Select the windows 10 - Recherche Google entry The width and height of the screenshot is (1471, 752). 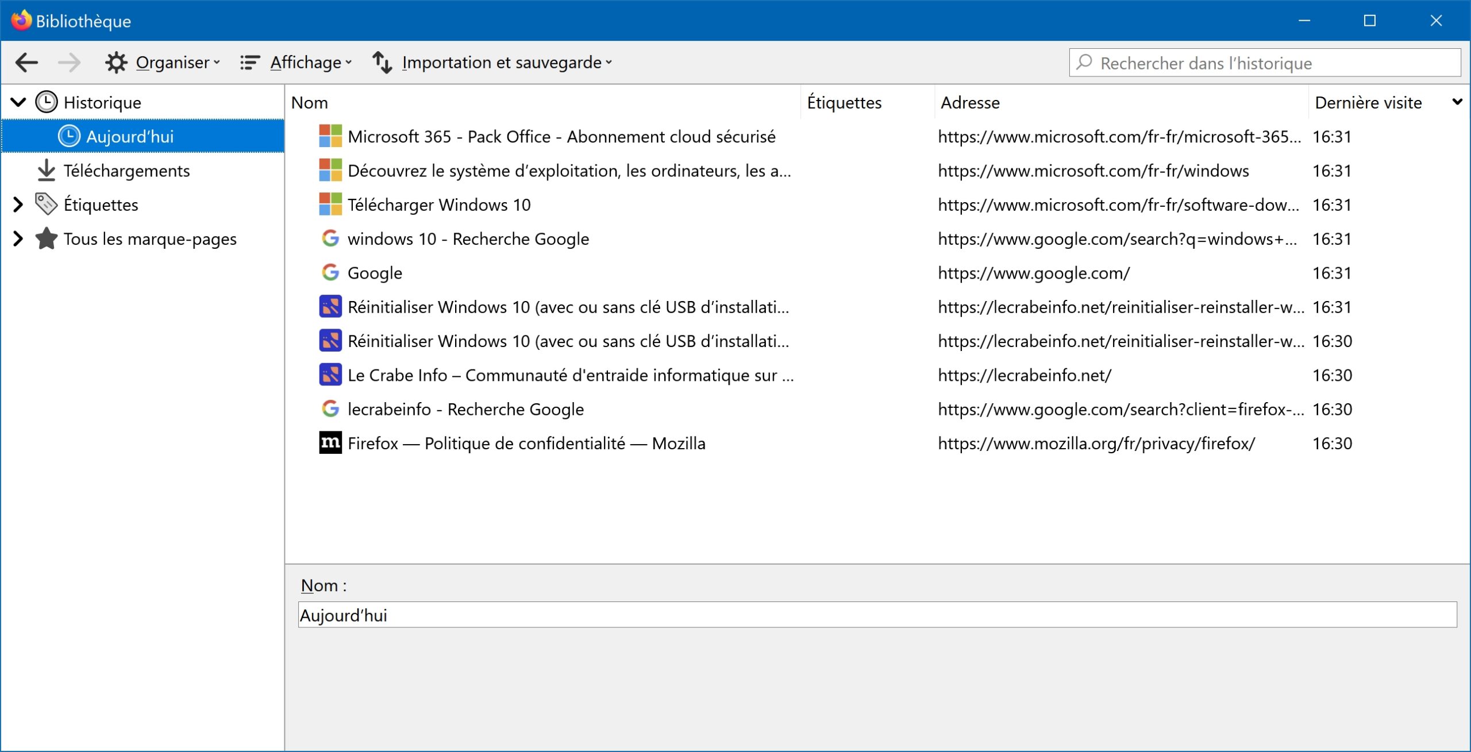468,239
